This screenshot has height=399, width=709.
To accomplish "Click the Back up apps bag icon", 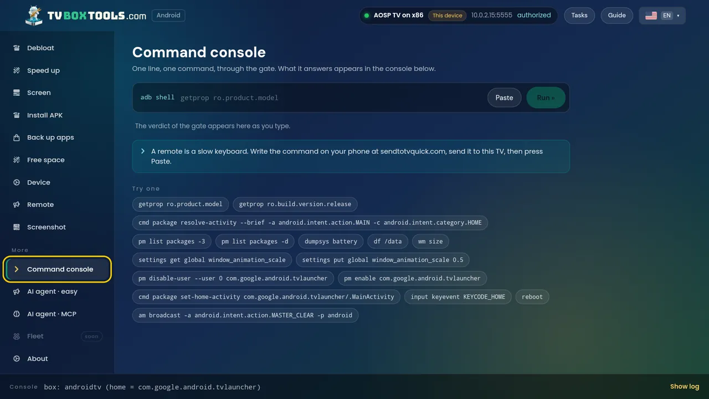I will coord(17,137).
